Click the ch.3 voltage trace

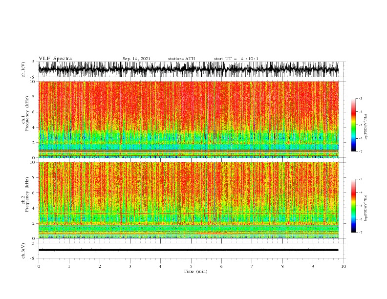pyautogui.click(x=188, y=250)
